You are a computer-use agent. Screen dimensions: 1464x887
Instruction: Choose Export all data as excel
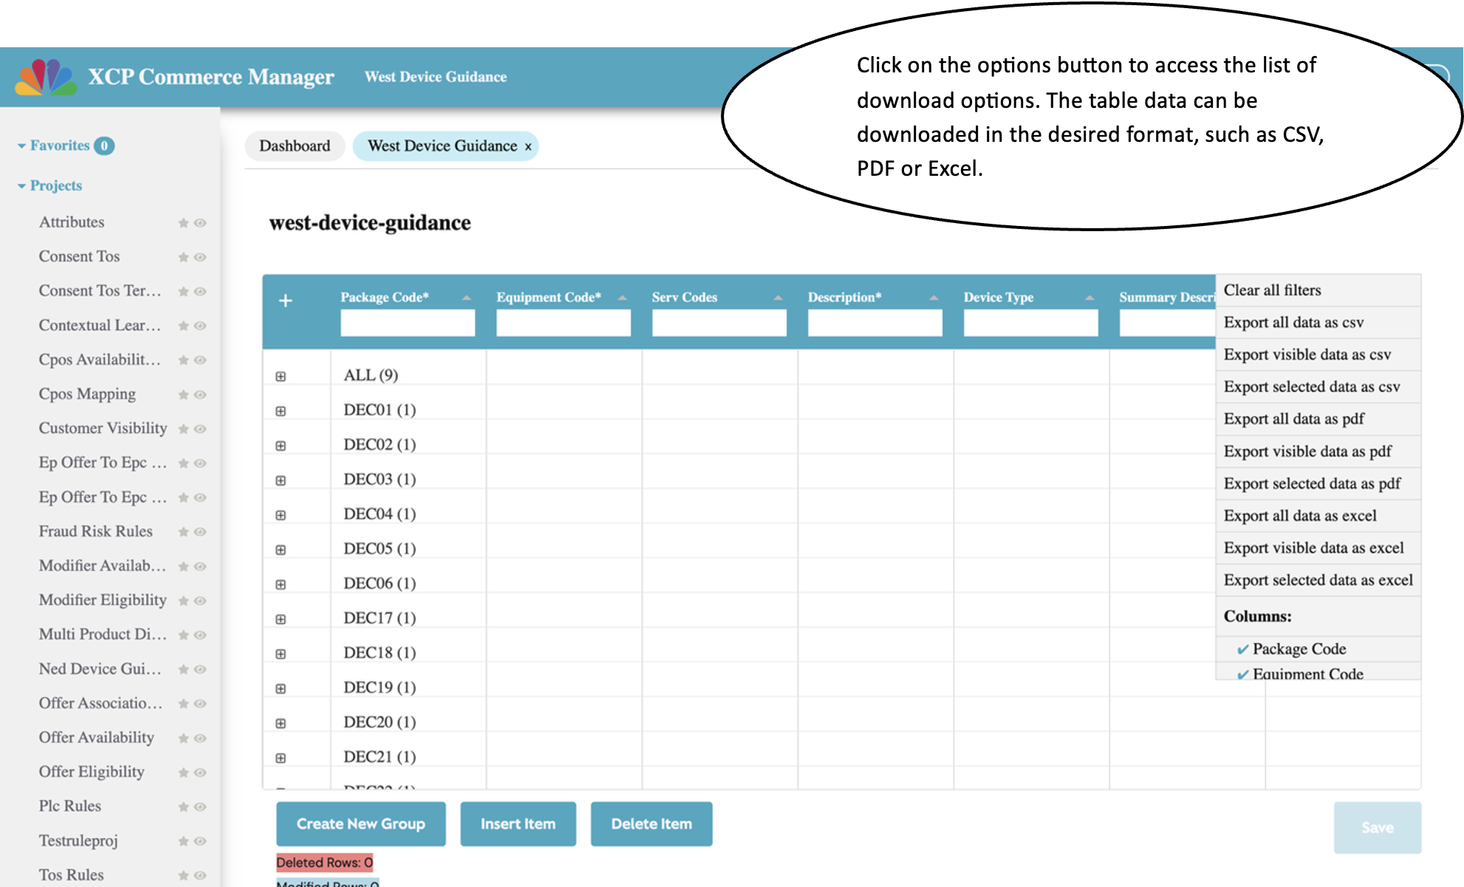point(1318,516)
